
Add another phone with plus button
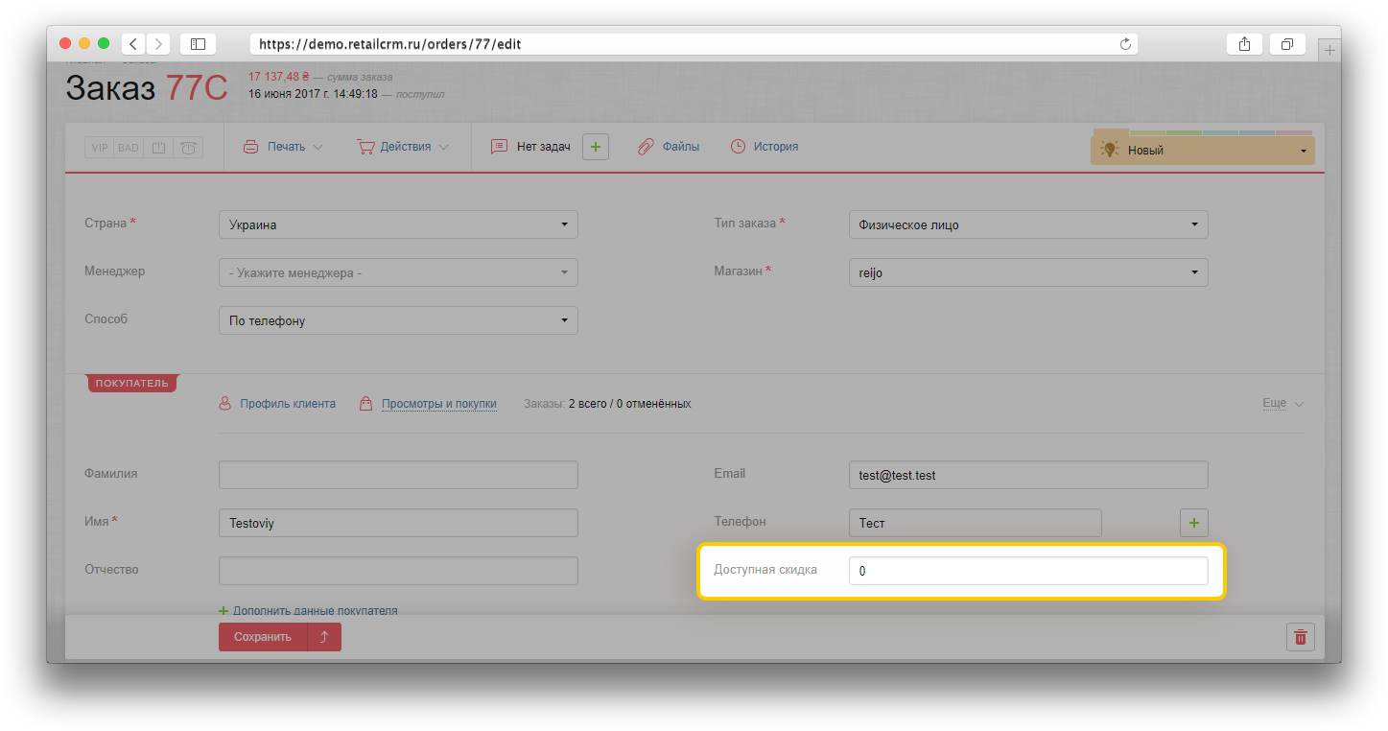(x=1194, y=523)
